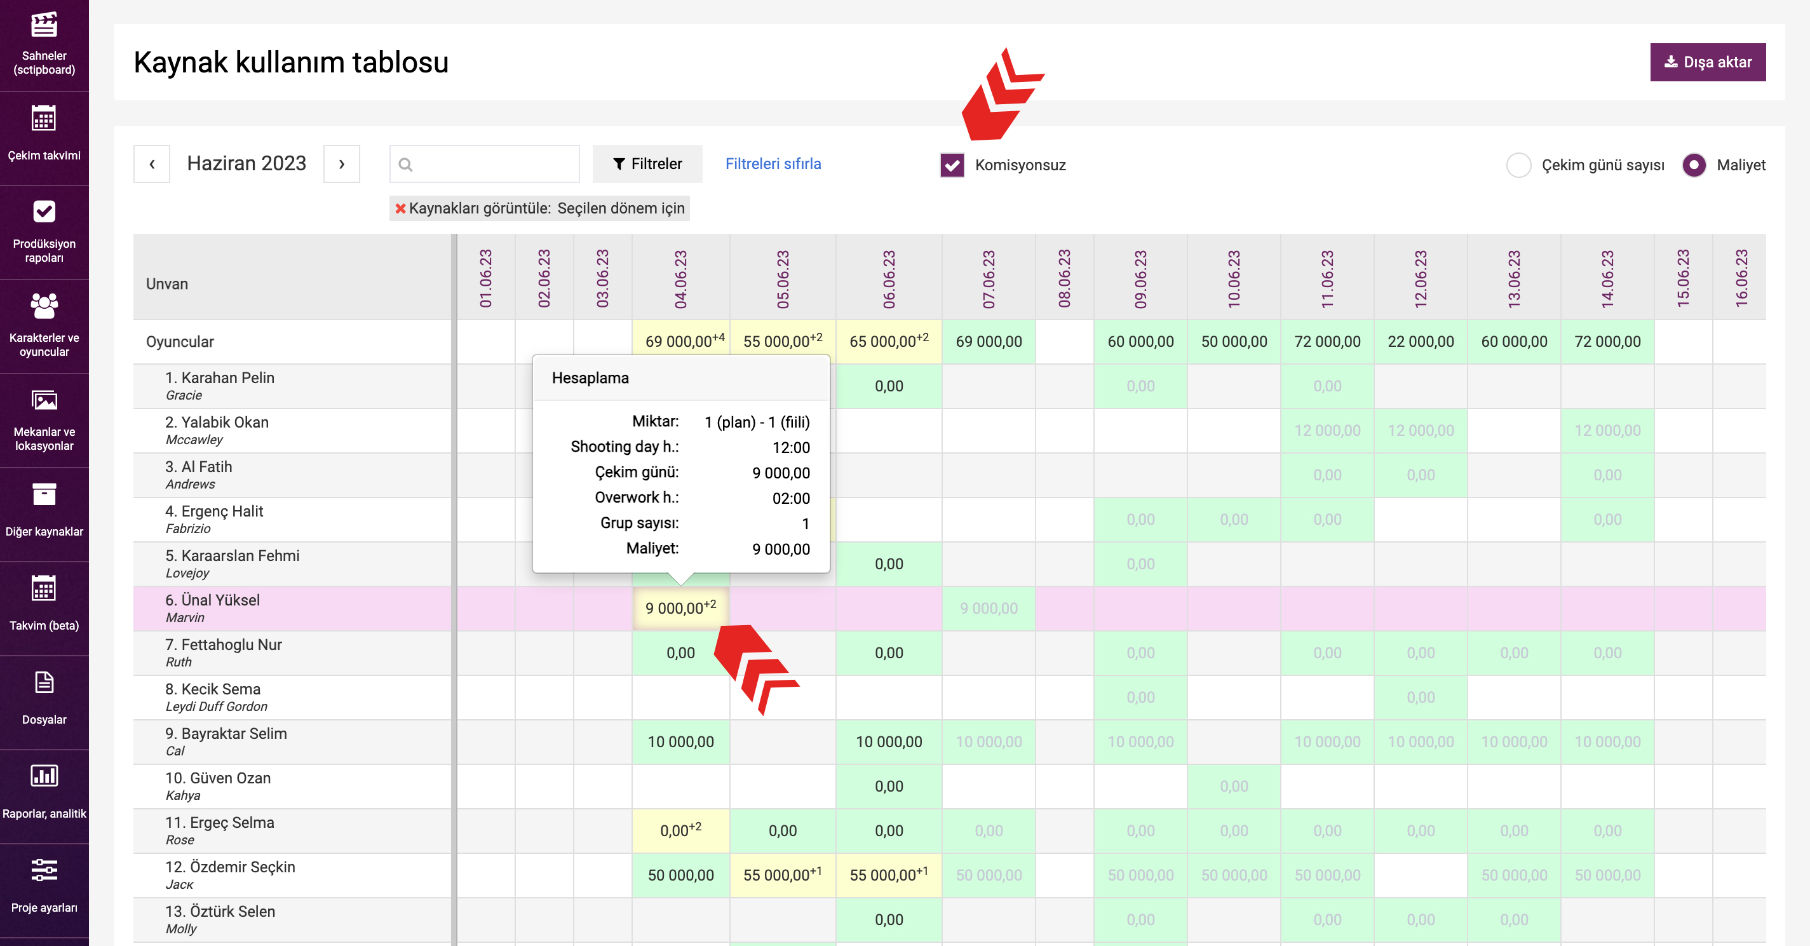Screen dimensions: 1810x946
Task: Open Takvim (beta) calendar icon
Action: pos(44,588)
